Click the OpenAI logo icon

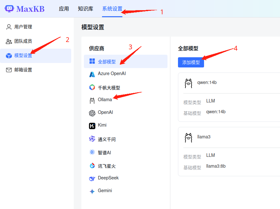tap(92, 113)
